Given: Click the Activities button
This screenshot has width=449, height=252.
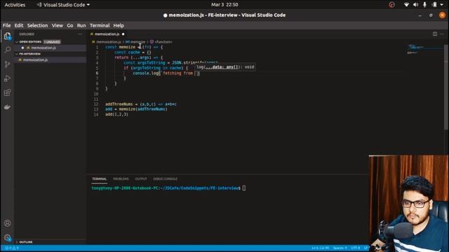Looking at the screenshot, I should pyautogui.click(x=15, y=5).
